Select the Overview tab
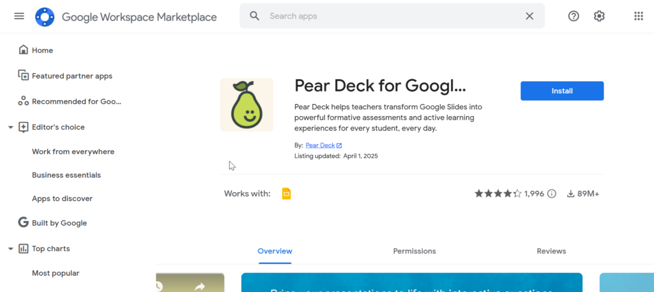The width and height of the screenshot is (654, 292). pyautogui.click(x=275, y=251)
